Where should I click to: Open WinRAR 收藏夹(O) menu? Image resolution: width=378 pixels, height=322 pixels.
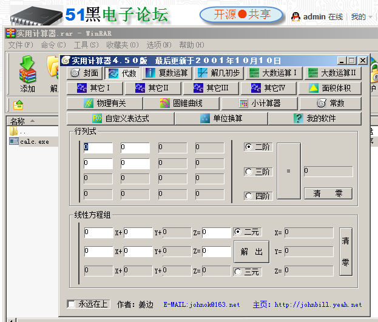point(122,45)
